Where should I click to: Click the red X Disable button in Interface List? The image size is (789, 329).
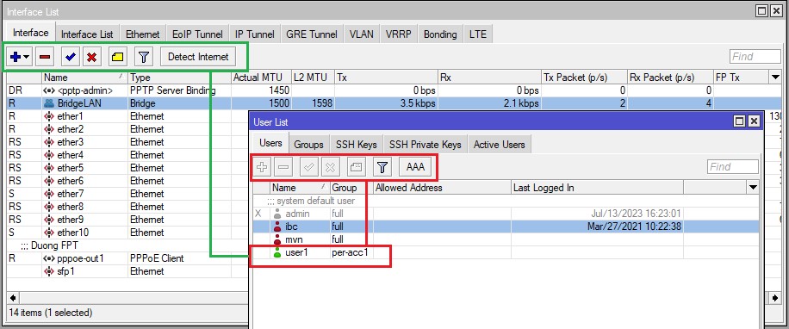pos(91,57)
